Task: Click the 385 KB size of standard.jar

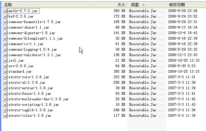Action: click(119, 71)
